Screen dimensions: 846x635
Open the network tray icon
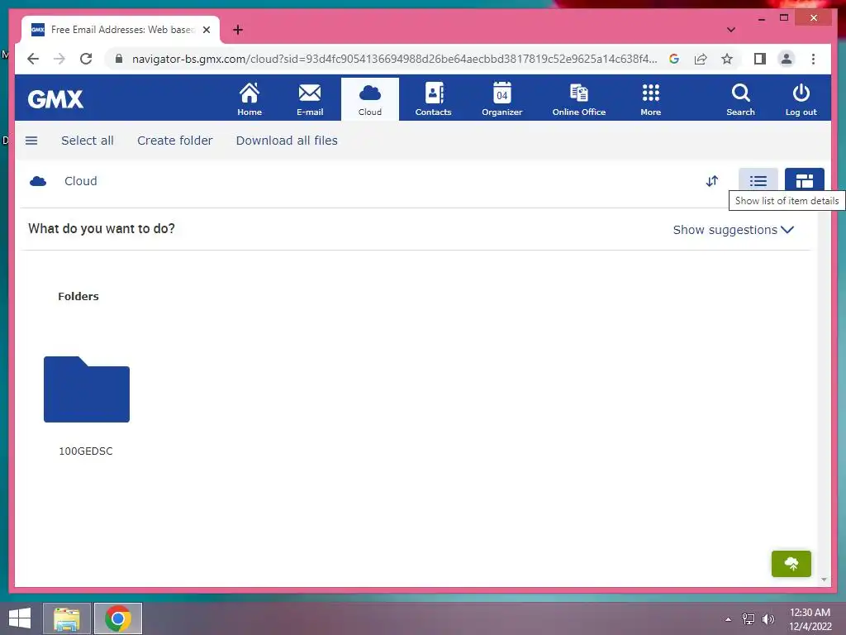(x=749, y=619)
